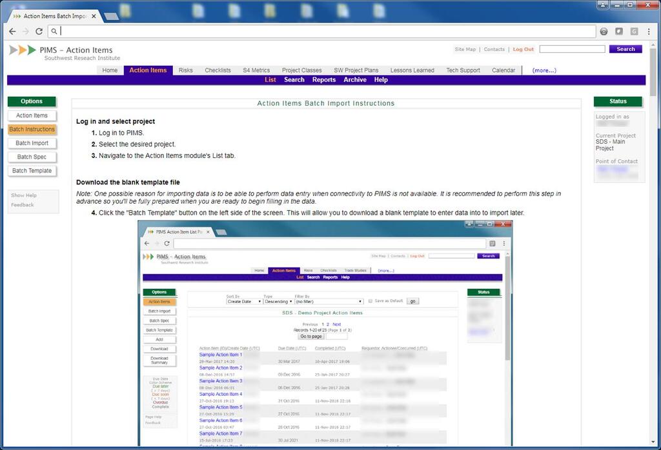661x450 pixels.
Task: Focus the site search text box
Action: coord(572,49)
